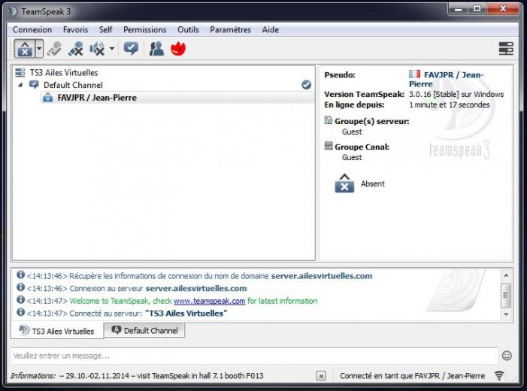Open the dropdown next to mute speakers

coord(112,49)
